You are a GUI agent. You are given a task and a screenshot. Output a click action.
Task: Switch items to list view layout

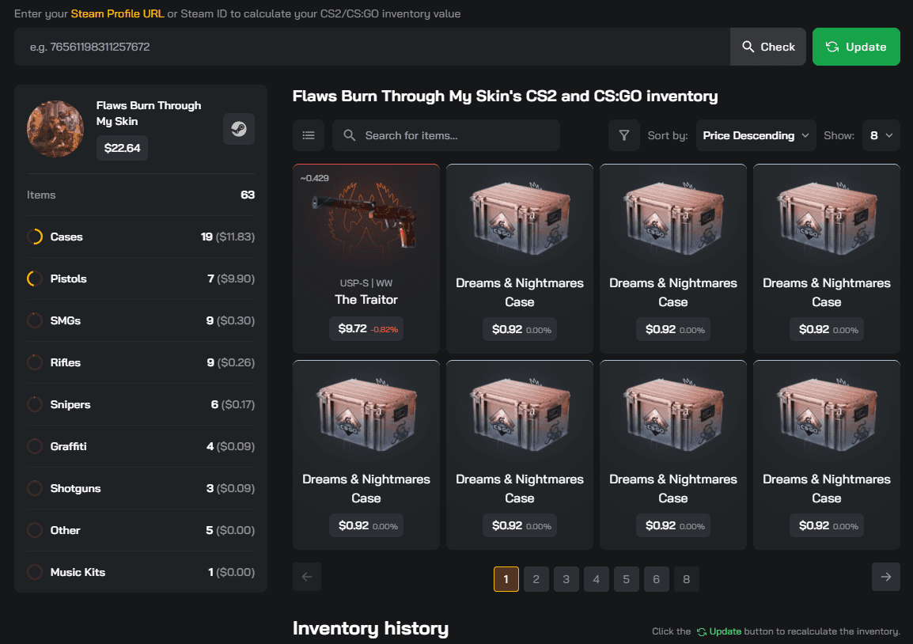pyautogui.click(x=309, y=135)
